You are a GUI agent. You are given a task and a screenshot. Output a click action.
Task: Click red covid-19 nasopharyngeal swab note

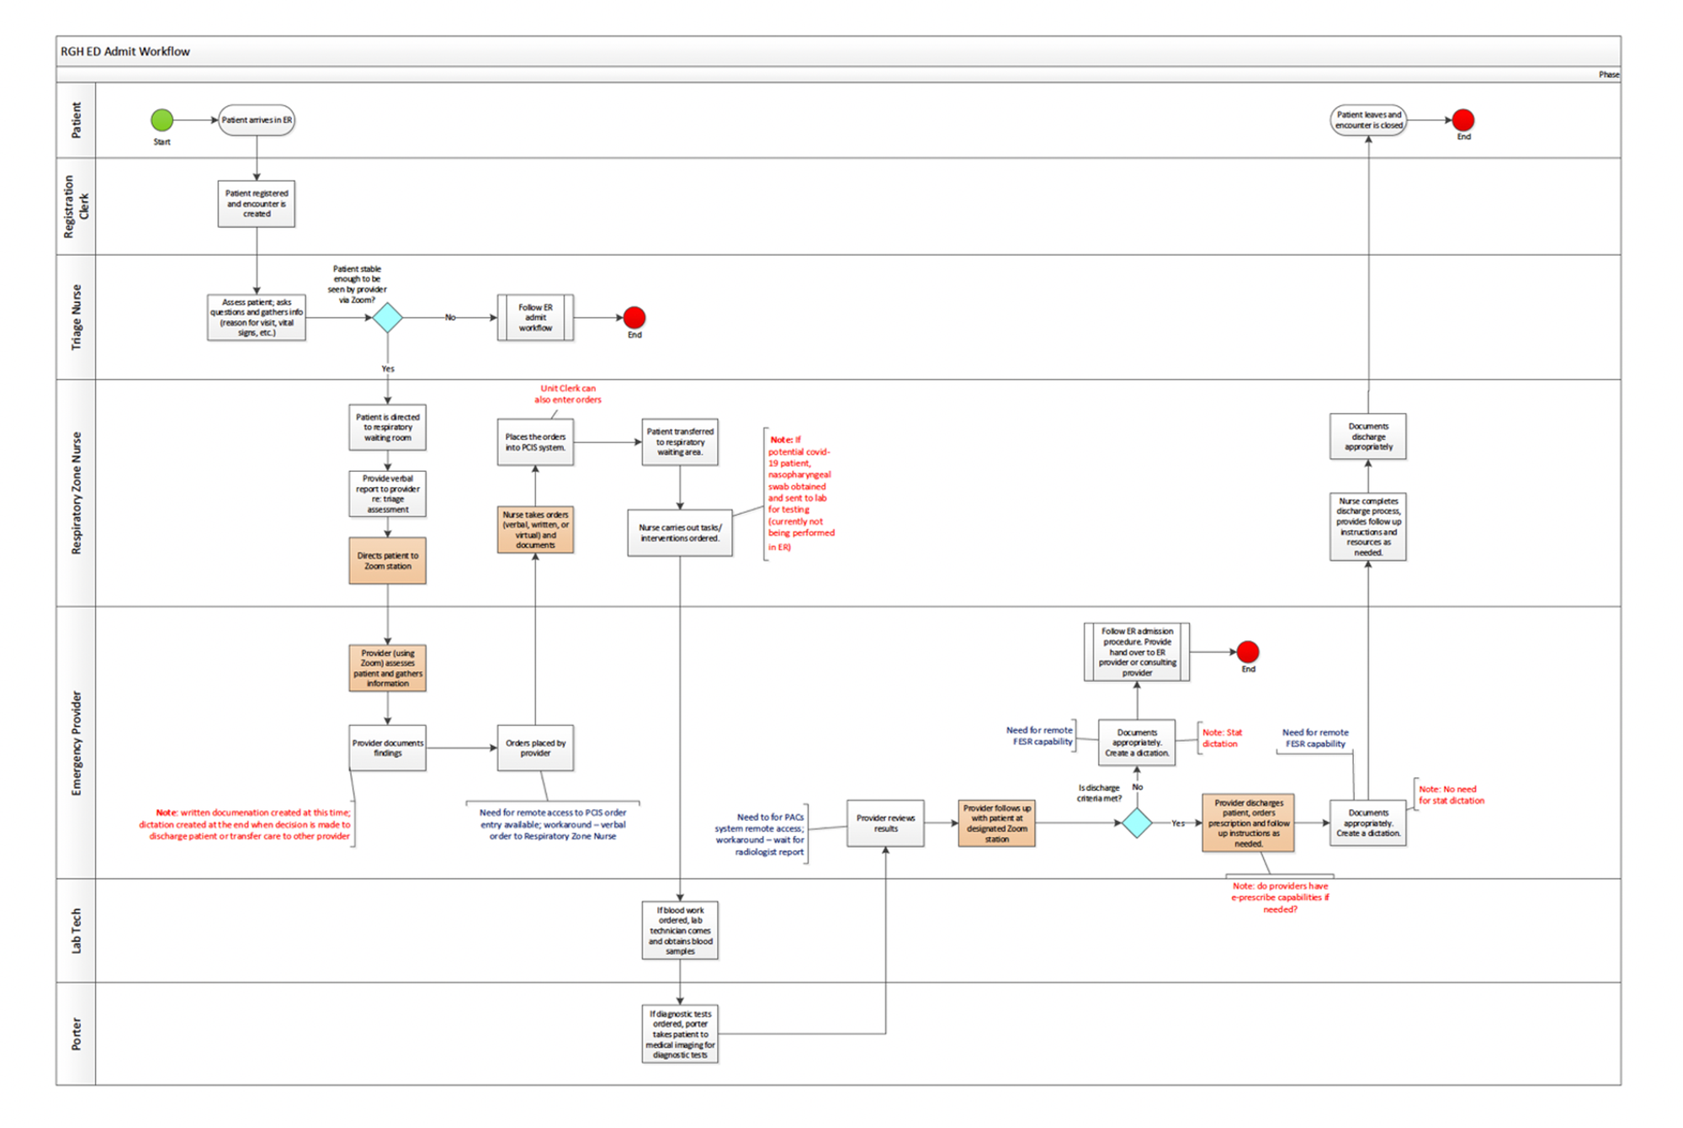[800, 493]
